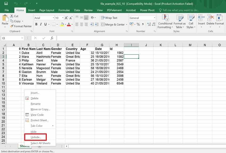The width and height of the screenshot is (226, 153).
Task: Select Align Right
Action: 86,24
